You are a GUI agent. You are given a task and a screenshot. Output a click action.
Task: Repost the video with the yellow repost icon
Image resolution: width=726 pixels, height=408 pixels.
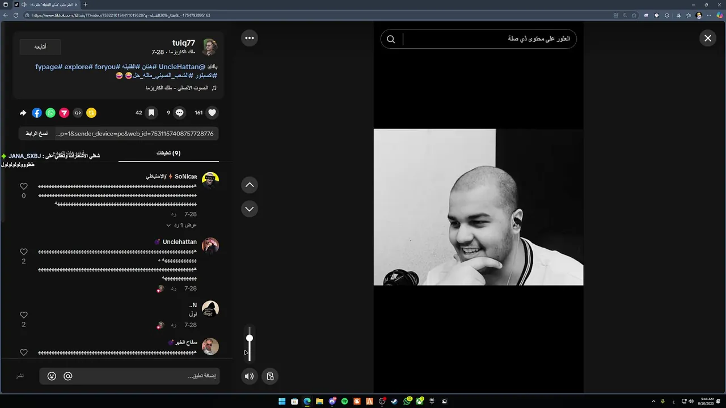tap(91, 113)
